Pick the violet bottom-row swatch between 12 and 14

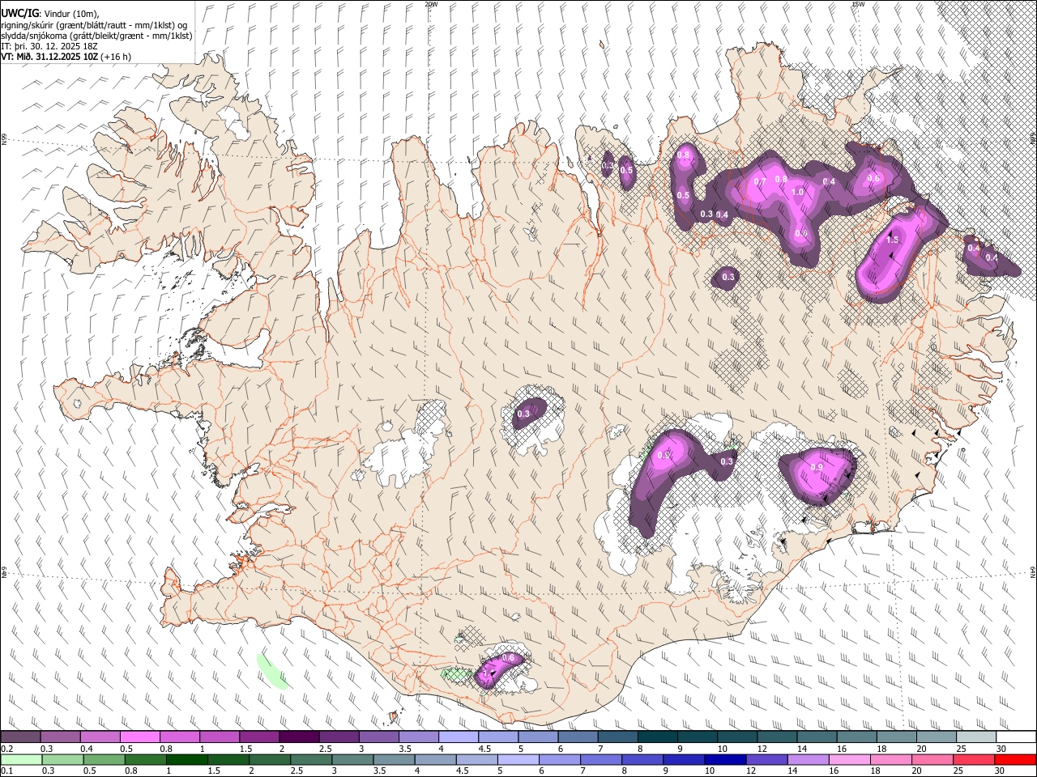tap(766, 760)
